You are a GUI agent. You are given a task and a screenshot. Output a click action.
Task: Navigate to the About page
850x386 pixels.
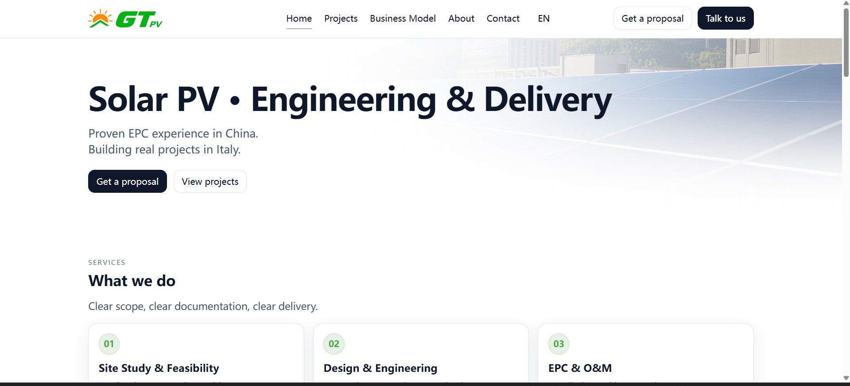(461, 19)
